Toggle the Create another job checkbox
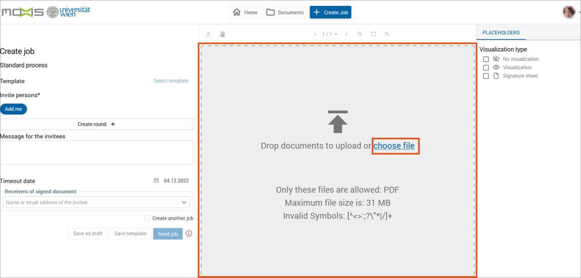Image resolution: width=581 pixels, height=278 pixels. tap(148, 218)
